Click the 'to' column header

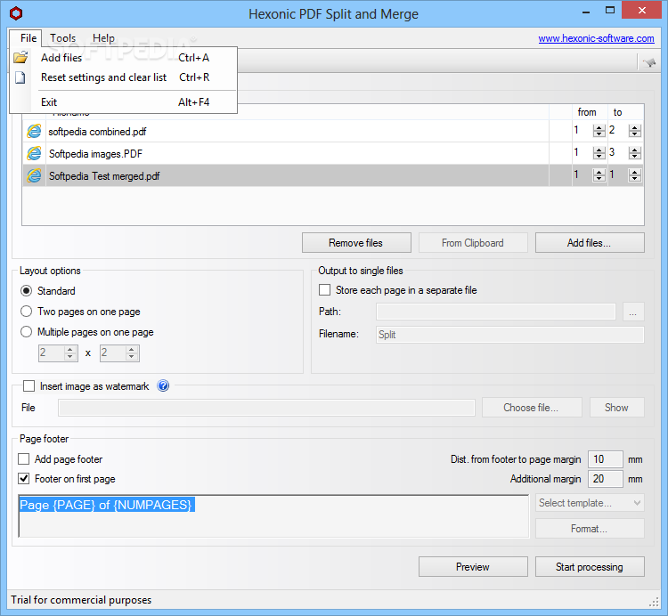point(618,112)
